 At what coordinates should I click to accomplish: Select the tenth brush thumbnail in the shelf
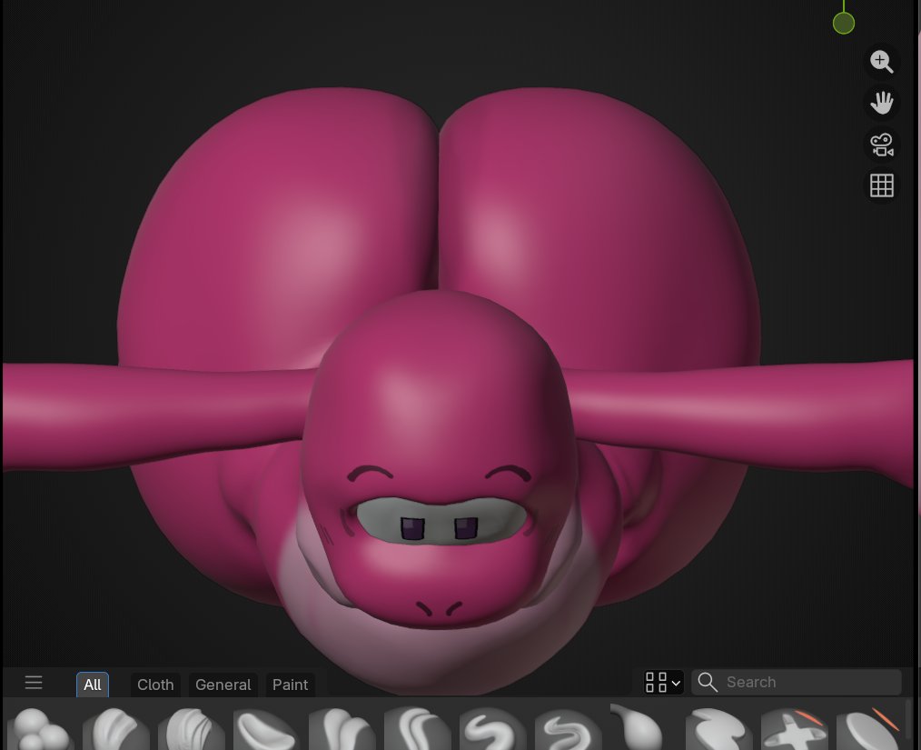pos(719,727)
